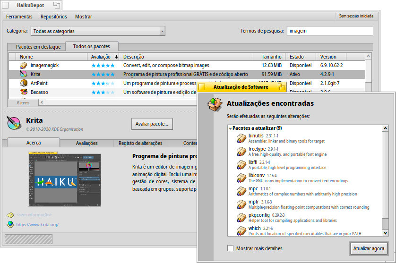Click the freetype package icon

[x=241, y=152]
